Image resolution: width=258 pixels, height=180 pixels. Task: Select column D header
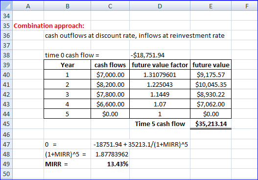(x=160, y=6)
